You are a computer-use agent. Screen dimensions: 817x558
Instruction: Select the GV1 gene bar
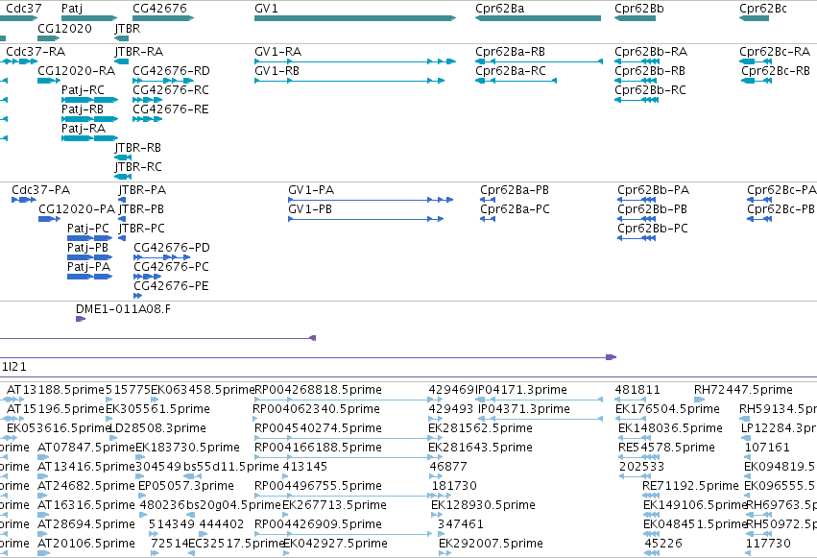pyautogui.click(x=355, y=18)
